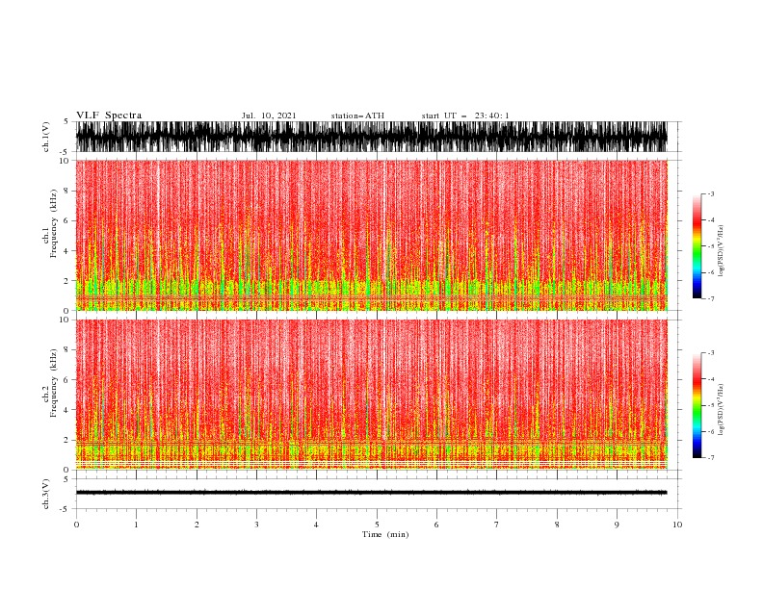The image size is (763, 589).
Task: Click the "ch.1(V)" waveform axis label
Action: pyautogui.click(x=46, y=137)
